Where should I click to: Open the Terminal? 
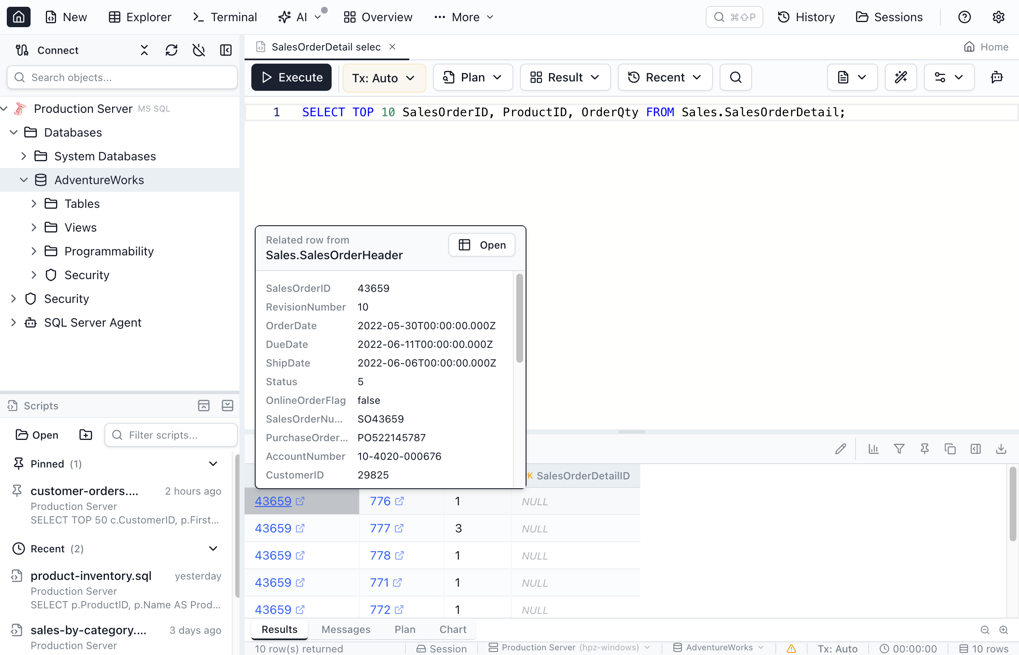[224, 17]
